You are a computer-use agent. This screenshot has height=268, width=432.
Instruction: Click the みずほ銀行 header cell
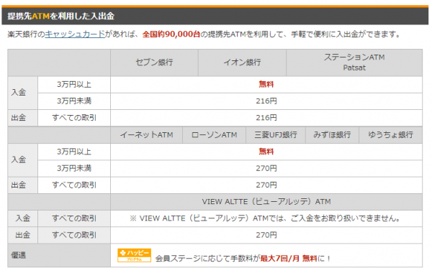[x=332, y=135]
